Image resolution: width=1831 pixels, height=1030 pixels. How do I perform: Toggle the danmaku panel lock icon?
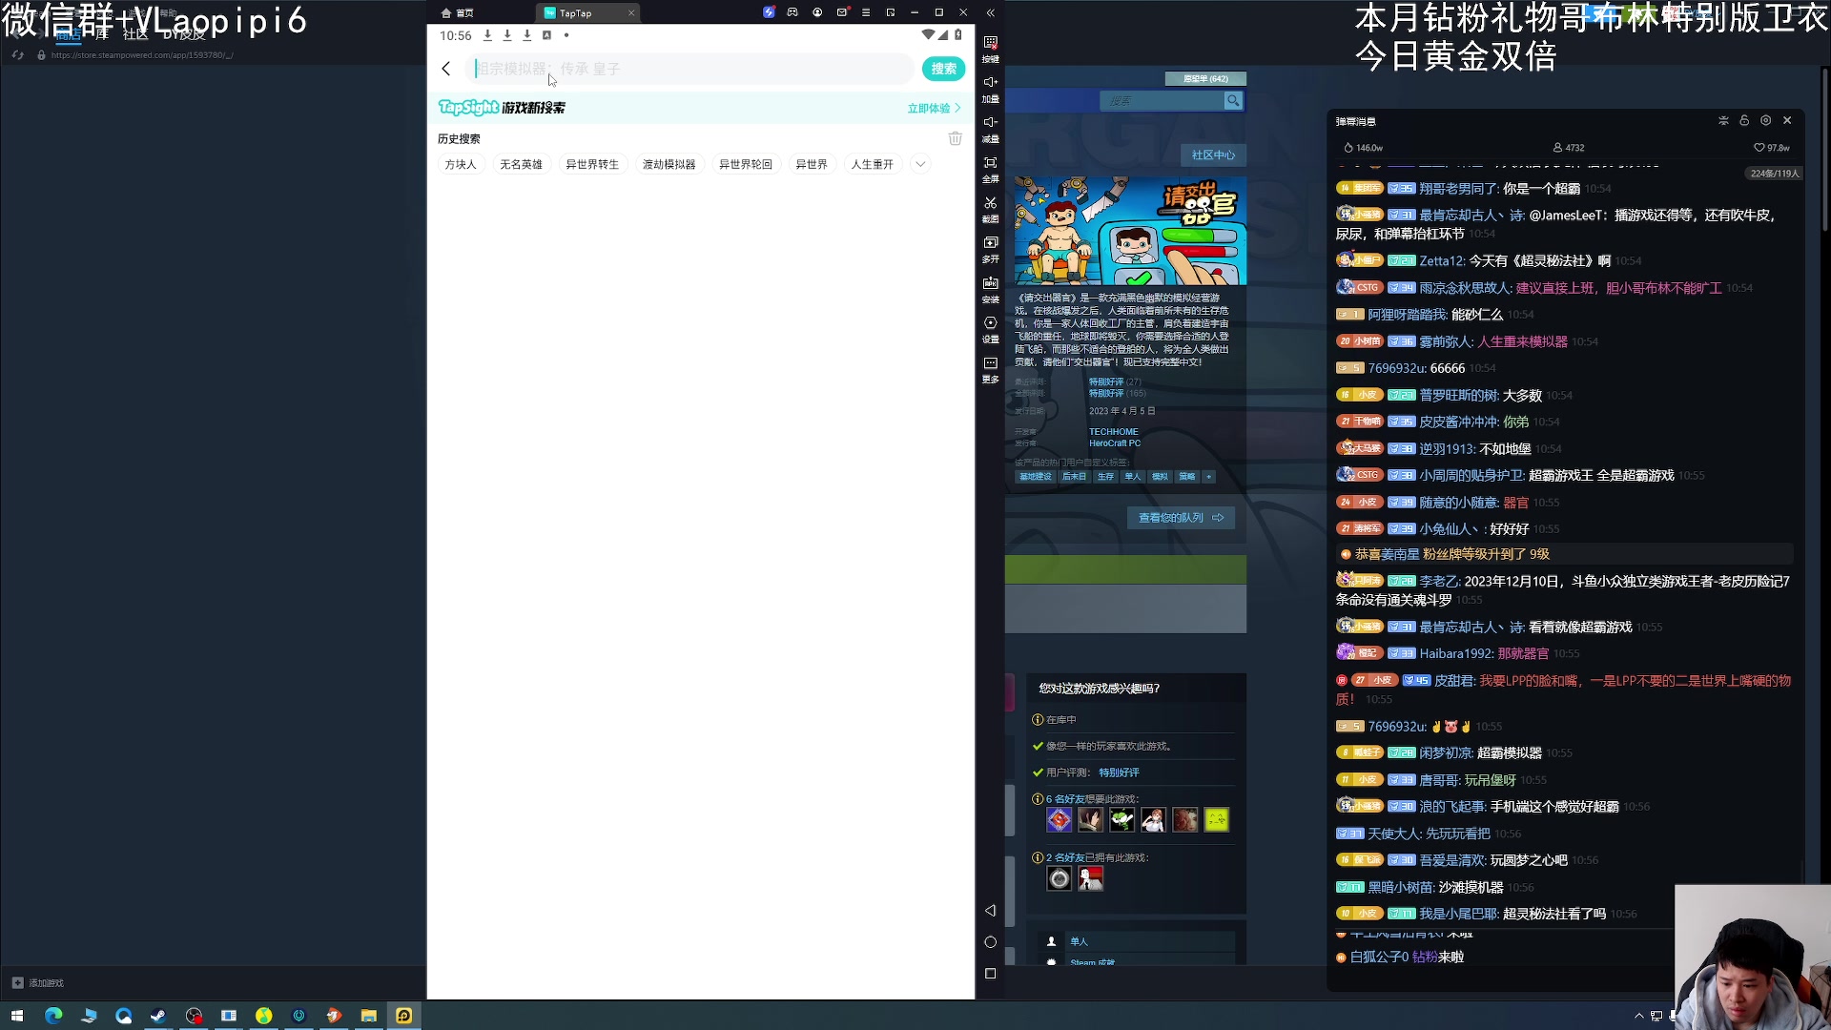[x=1744, y=120]
